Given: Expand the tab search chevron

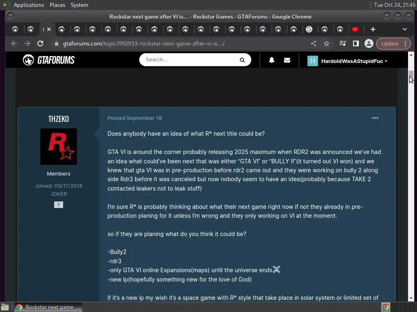Looking at the screenshot, I should click(404, 29).
